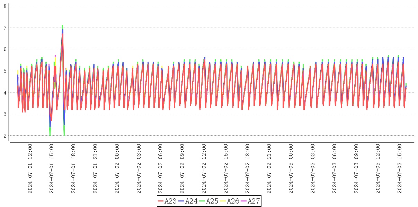Toggle the A27 series label in legend
Screen dimensions: 418x207
click(254, 201)
